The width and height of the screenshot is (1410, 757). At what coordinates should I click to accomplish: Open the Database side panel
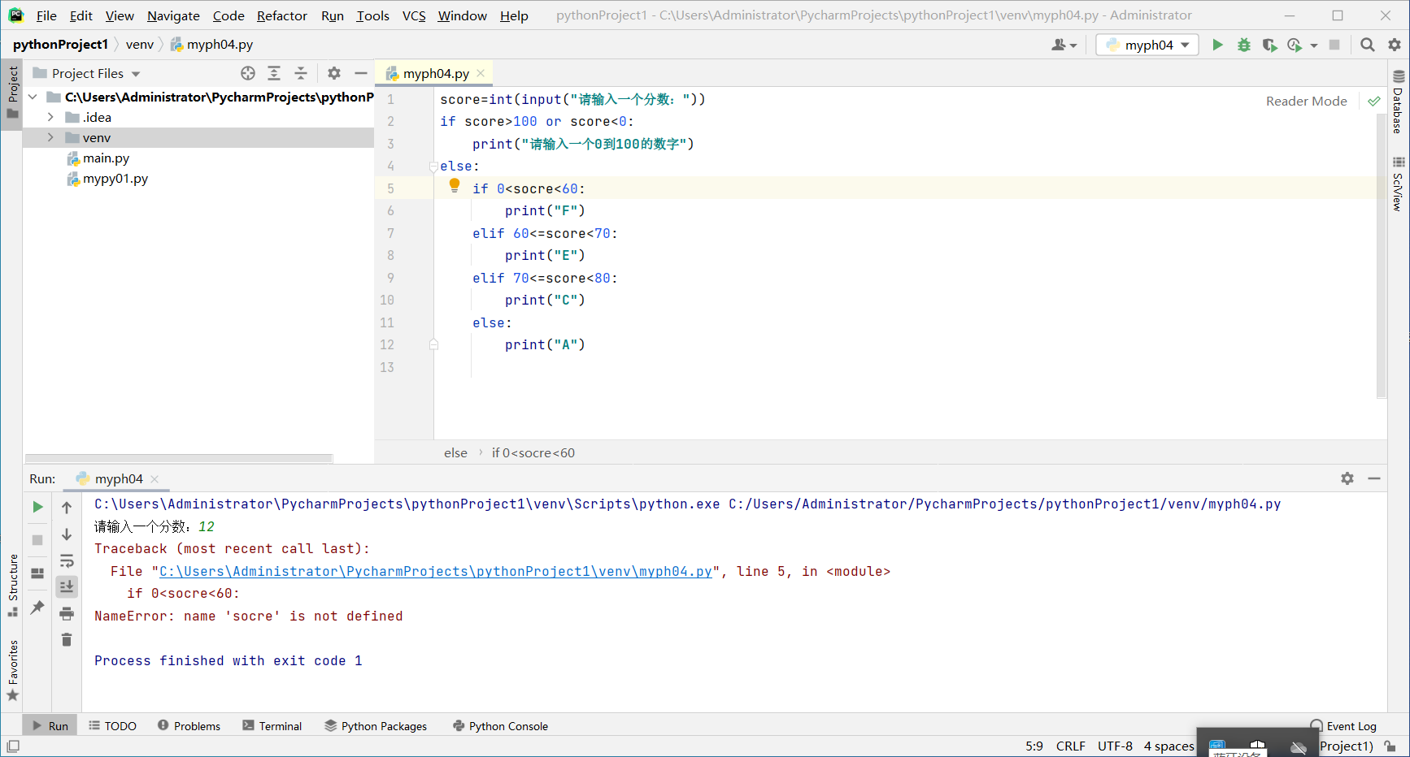pyautogui.click(x=1399, y=102)
